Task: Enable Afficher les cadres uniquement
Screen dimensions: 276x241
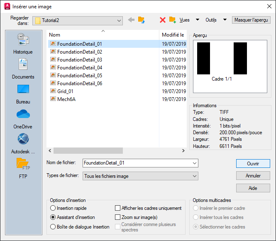Action: (x=117, y=208)
